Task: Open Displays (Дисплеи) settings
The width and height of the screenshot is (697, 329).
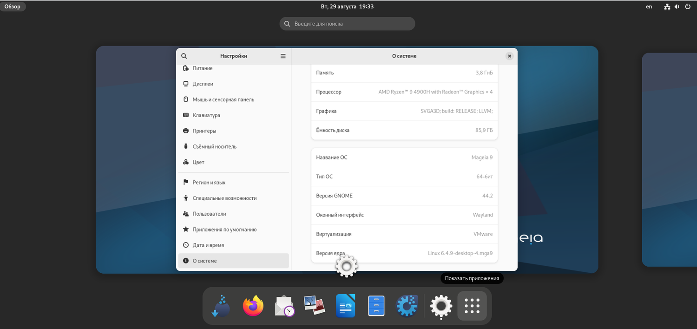Action: [234, 84]
